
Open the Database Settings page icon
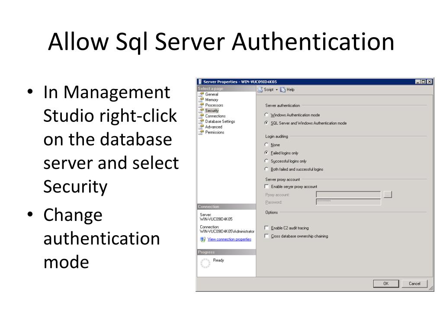[x=201, y=121]
